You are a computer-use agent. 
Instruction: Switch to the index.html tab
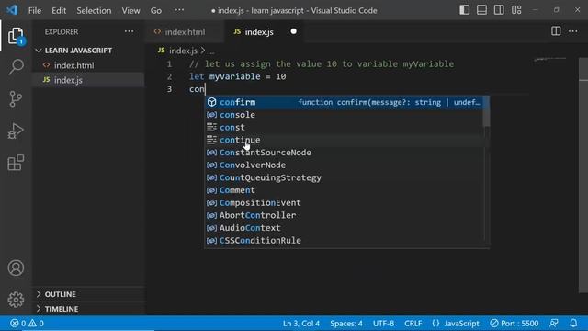tap(185, 32)
